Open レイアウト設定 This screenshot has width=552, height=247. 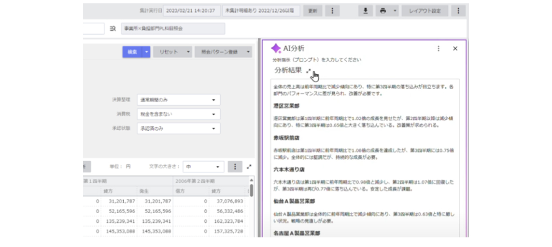(x=425, y=11)
